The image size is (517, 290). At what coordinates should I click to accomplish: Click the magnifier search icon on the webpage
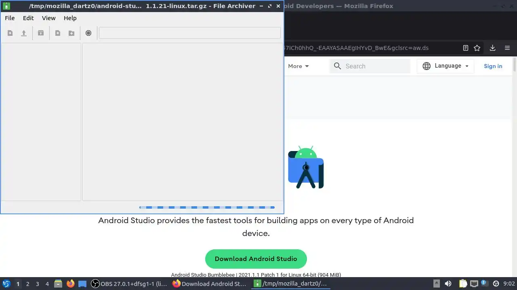click(x=338, y=66)
